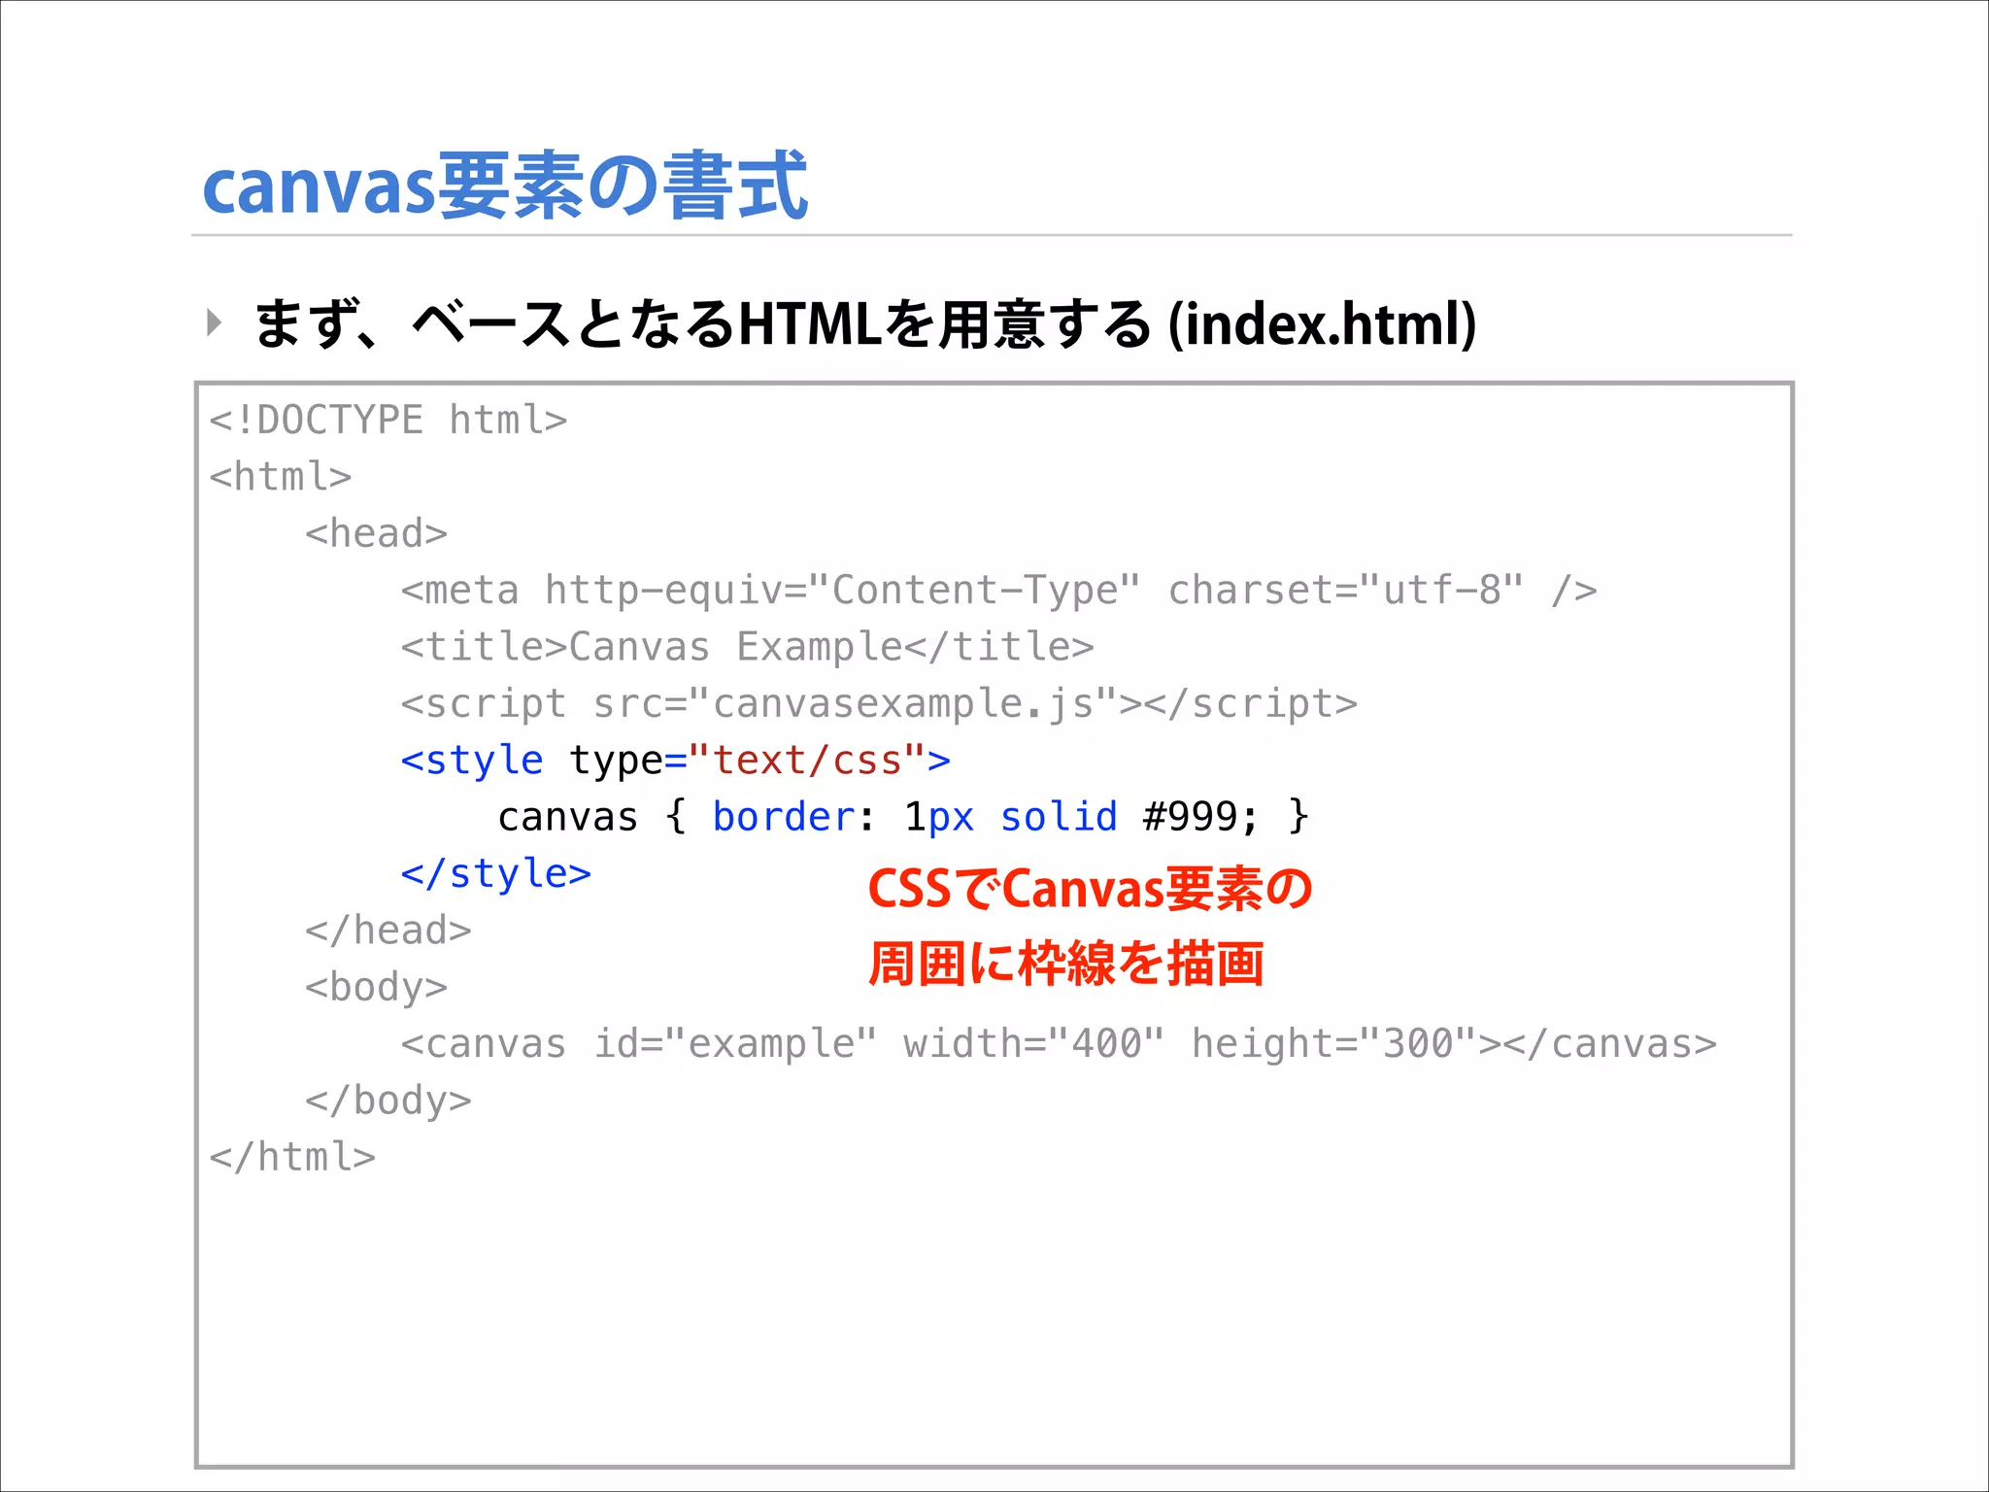Click the width="400" attribute
The width and height of the screenshot is (1989, 1492).
tap(1033, 1043)
